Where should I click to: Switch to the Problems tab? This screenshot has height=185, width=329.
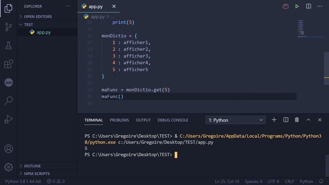(119, 120)
